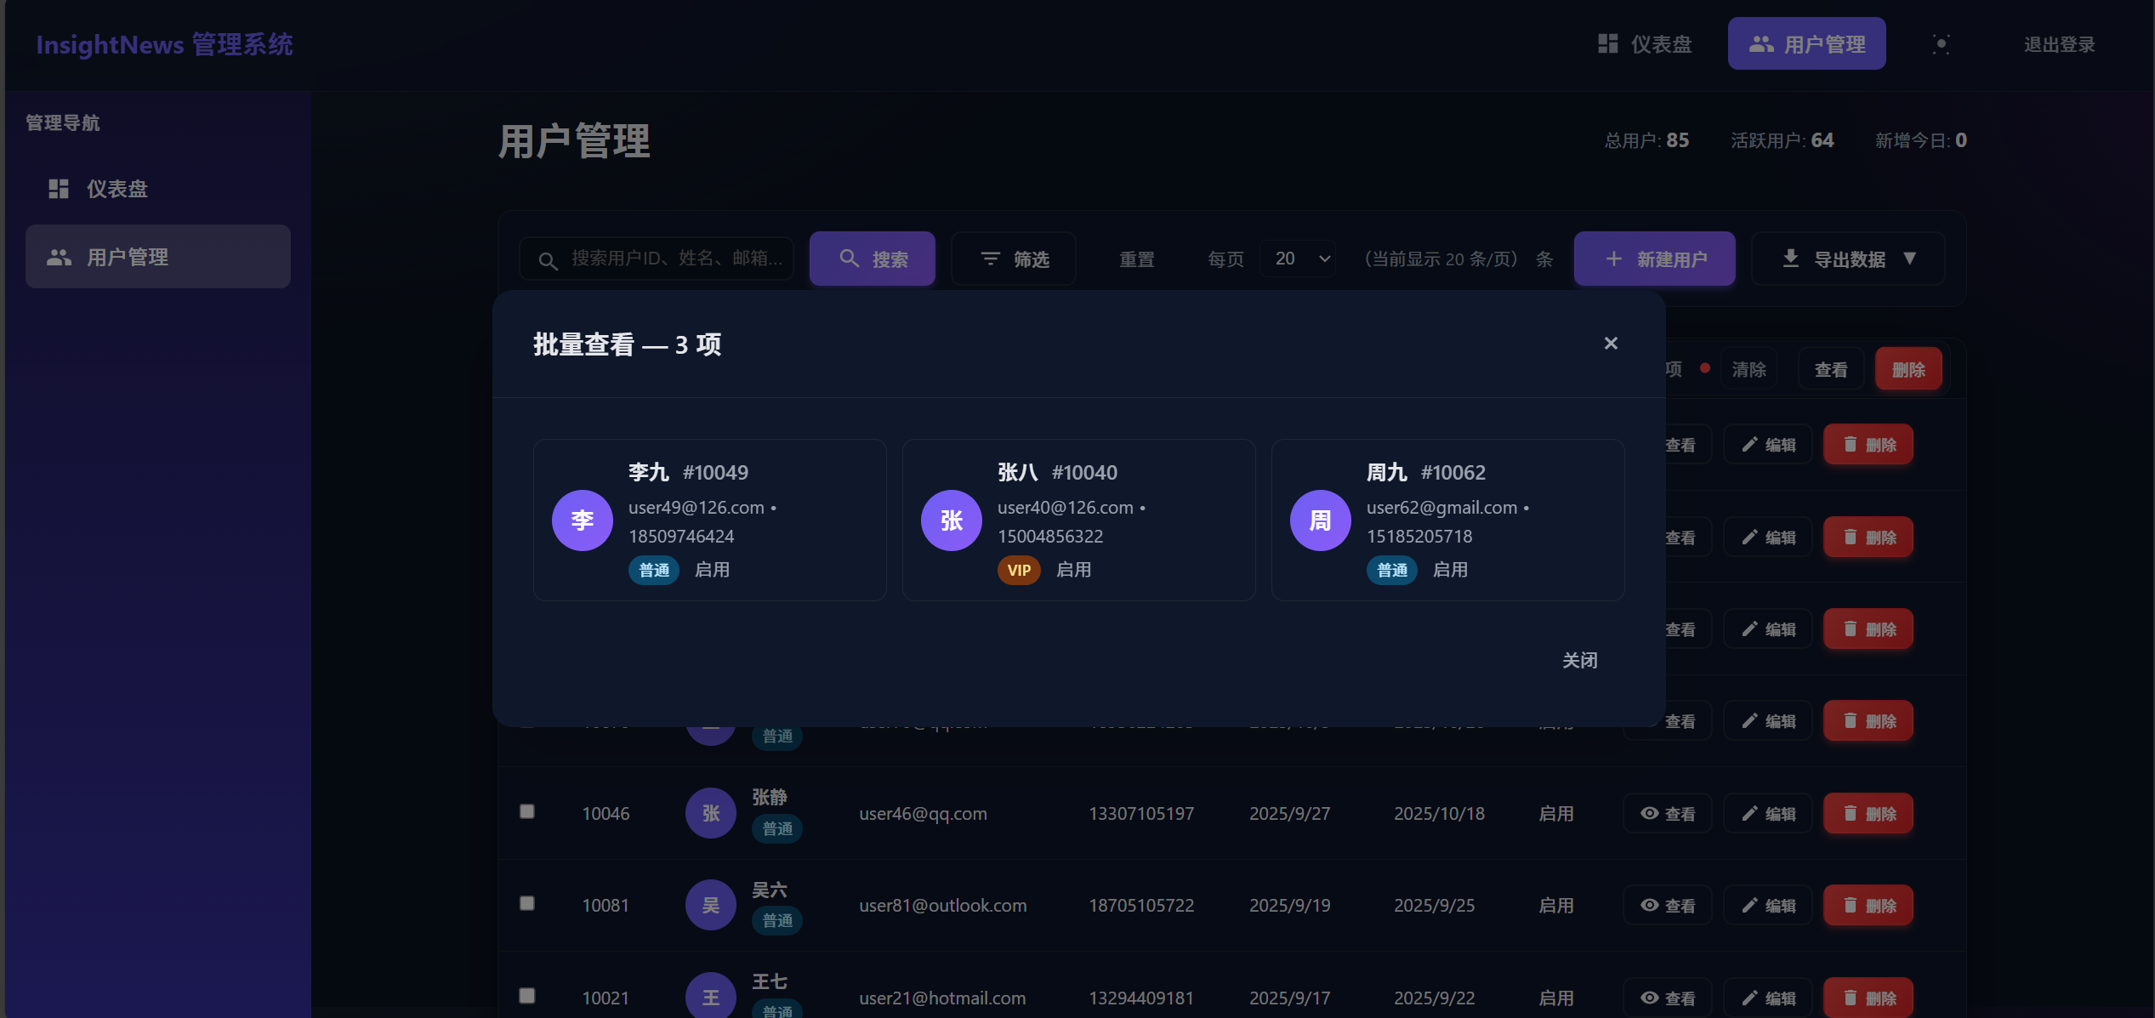
Task: Click the theme toggle icon in header
Action: [1941, 44]
